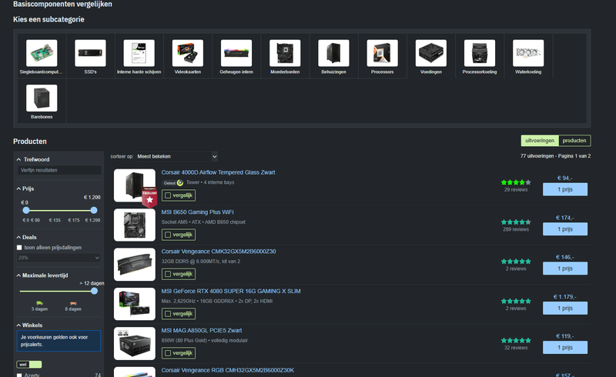Click the Getest badge on Corsair 4000D
This screenshot has width=616, height=377.
(172, 182)
